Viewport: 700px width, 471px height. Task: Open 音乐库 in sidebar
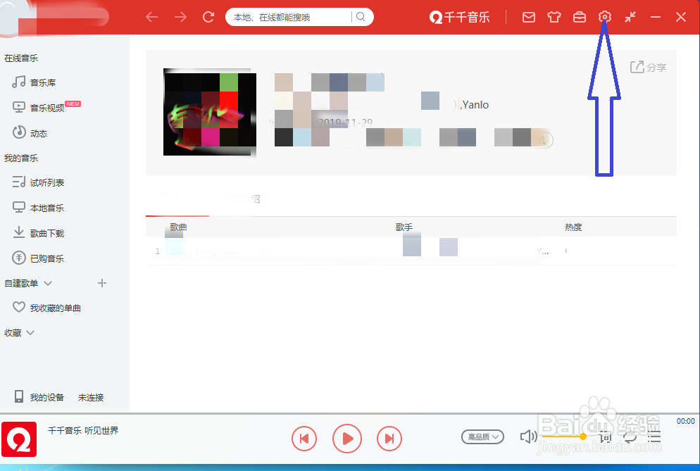[43, 82]
